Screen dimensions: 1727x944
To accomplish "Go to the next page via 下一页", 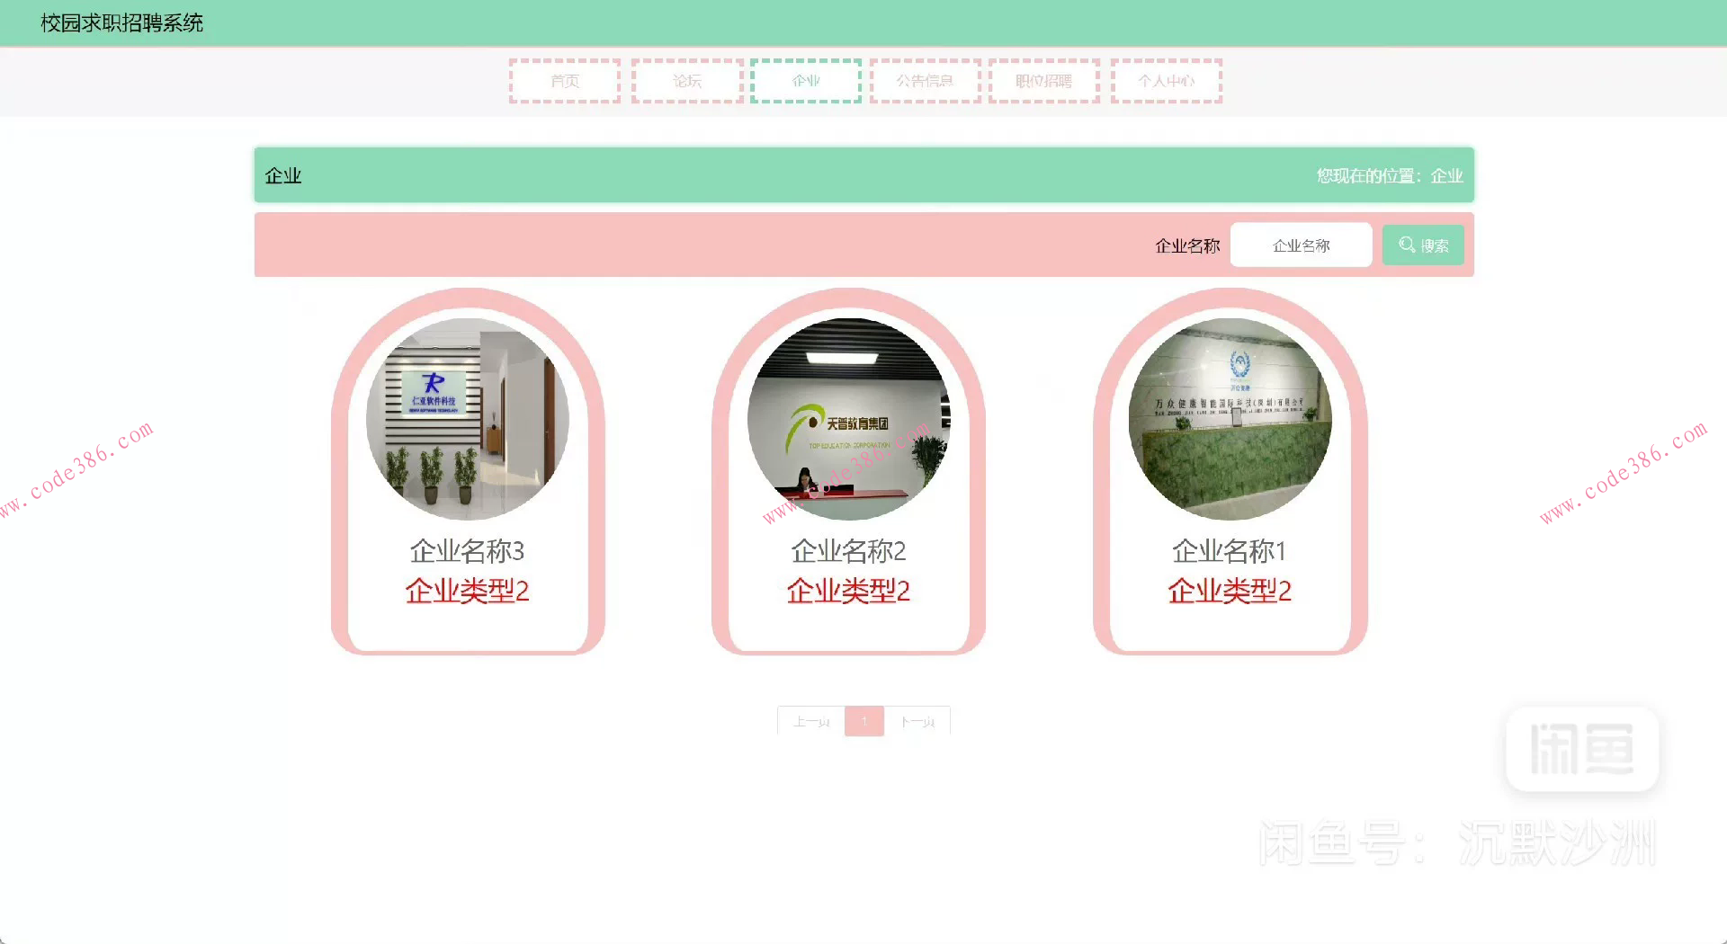I will pos(917,720).
